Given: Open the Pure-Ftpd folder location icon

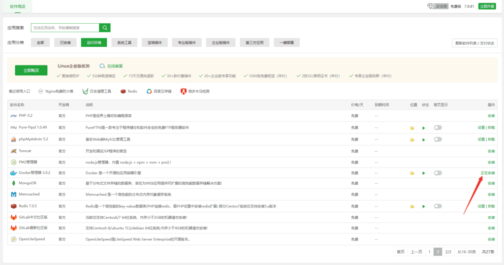Looking at the screenshot, I should [412, 128].
